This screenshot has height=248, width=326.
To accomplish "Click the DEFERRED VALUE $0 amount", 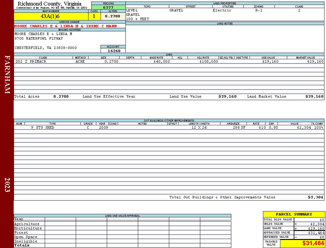I will (322, 237).
